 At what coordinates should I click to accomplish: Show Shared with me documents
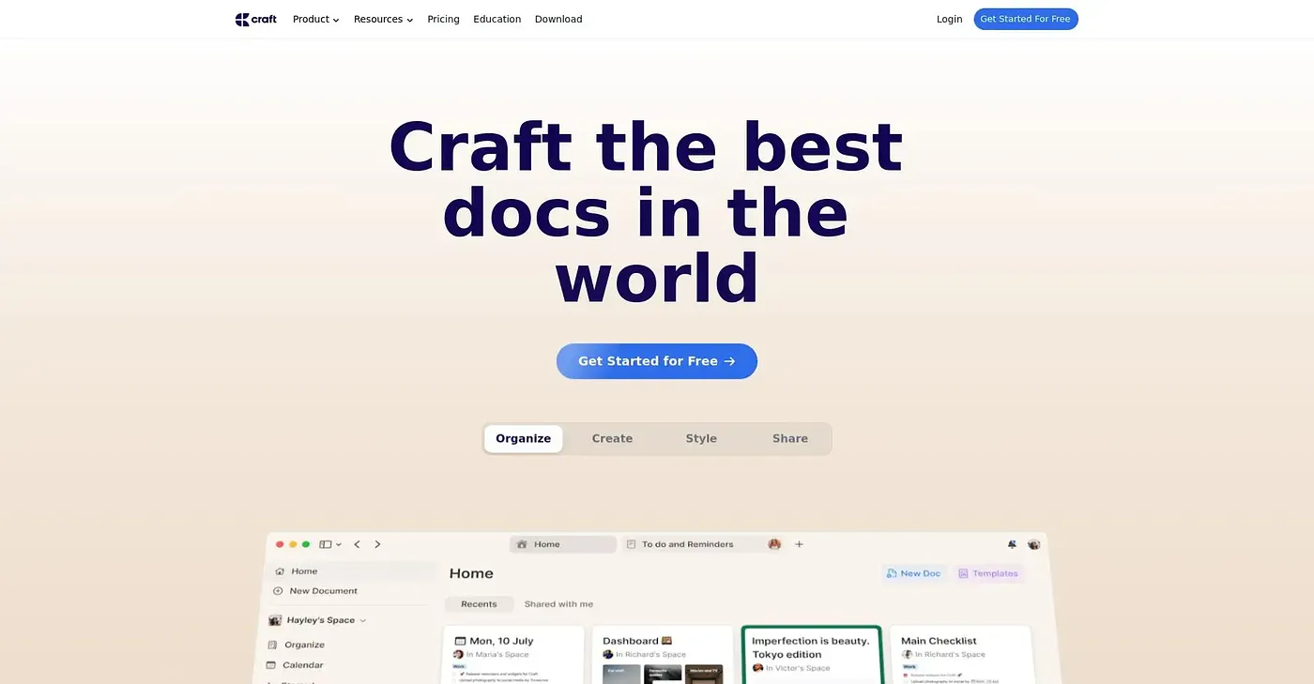click(x=558, y=604)
